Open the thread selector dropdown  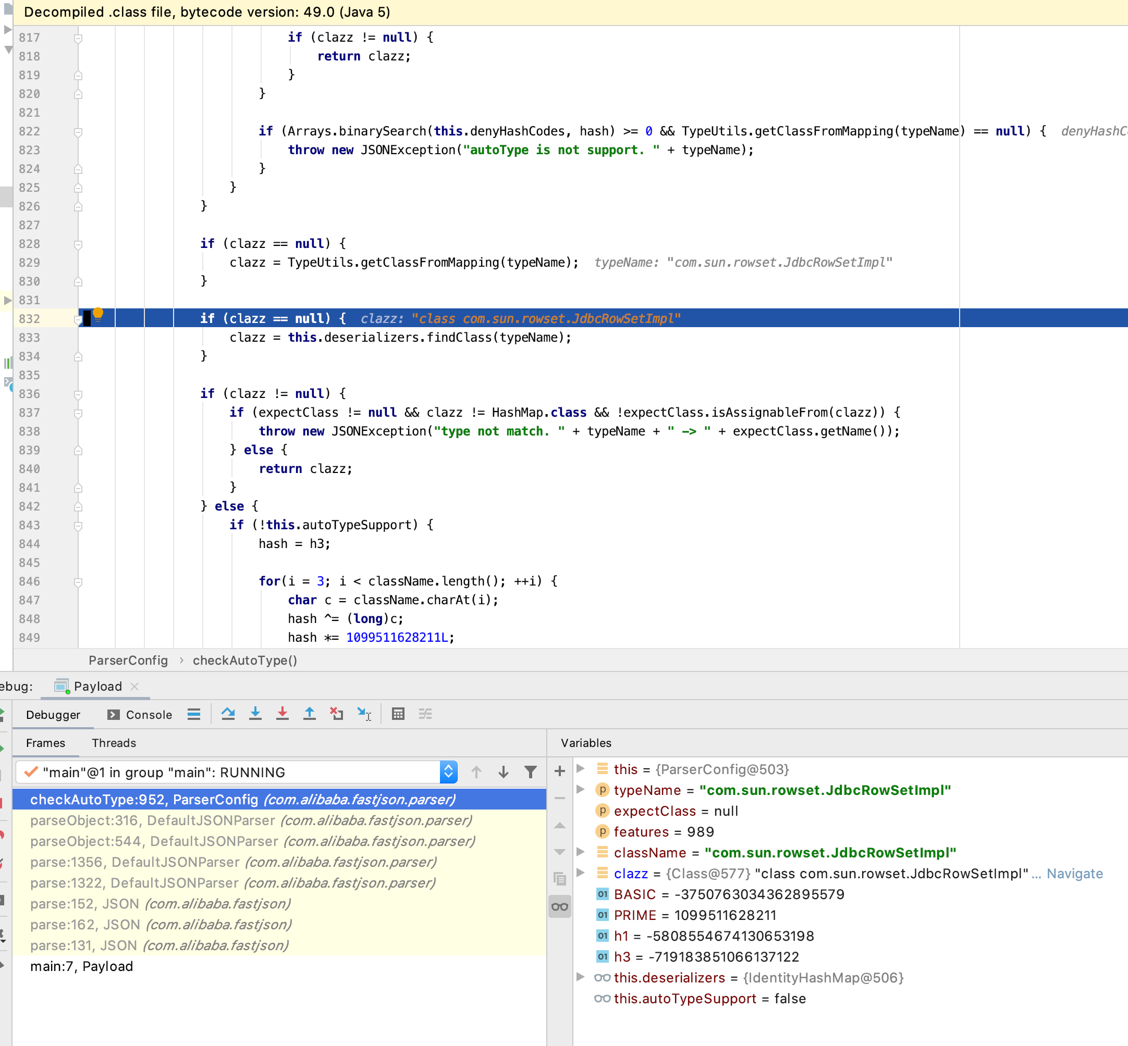(448, 772)
